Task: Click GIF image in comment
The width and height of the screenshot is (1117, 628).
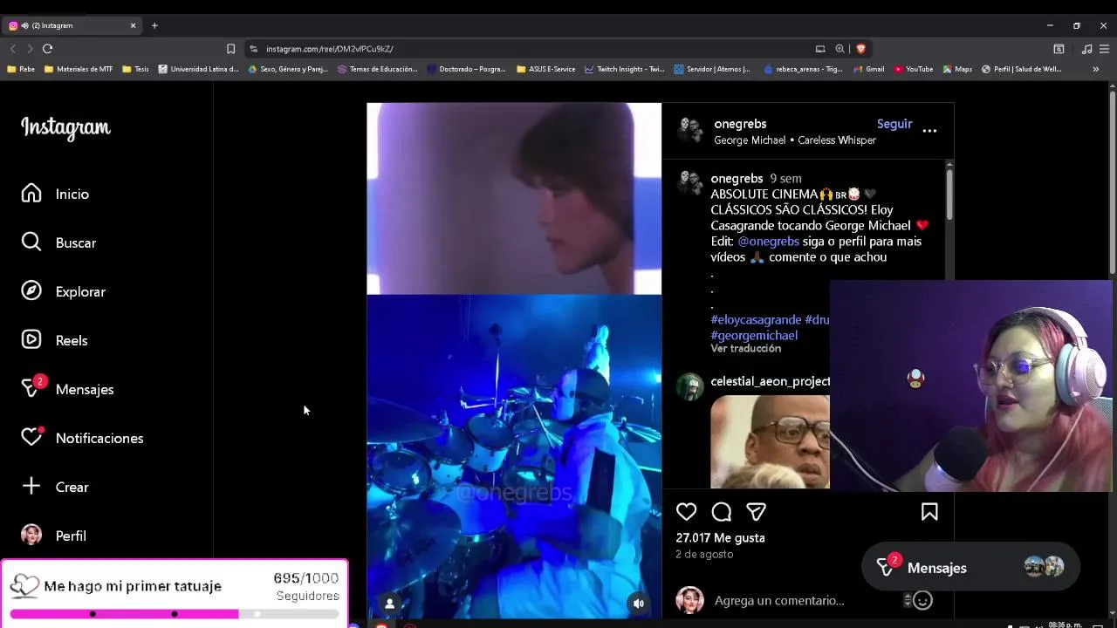Action: coord(770,441)
